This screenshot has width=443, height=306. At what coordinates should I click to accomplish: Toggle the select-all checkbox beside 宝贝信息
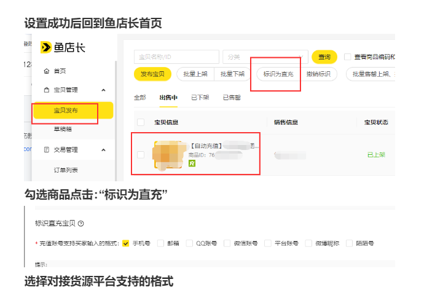point(141,122)
